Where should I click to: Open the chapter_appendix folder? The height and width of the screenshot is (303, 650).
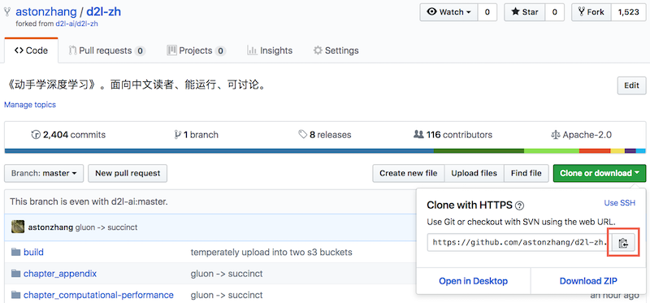click(60, 274)
